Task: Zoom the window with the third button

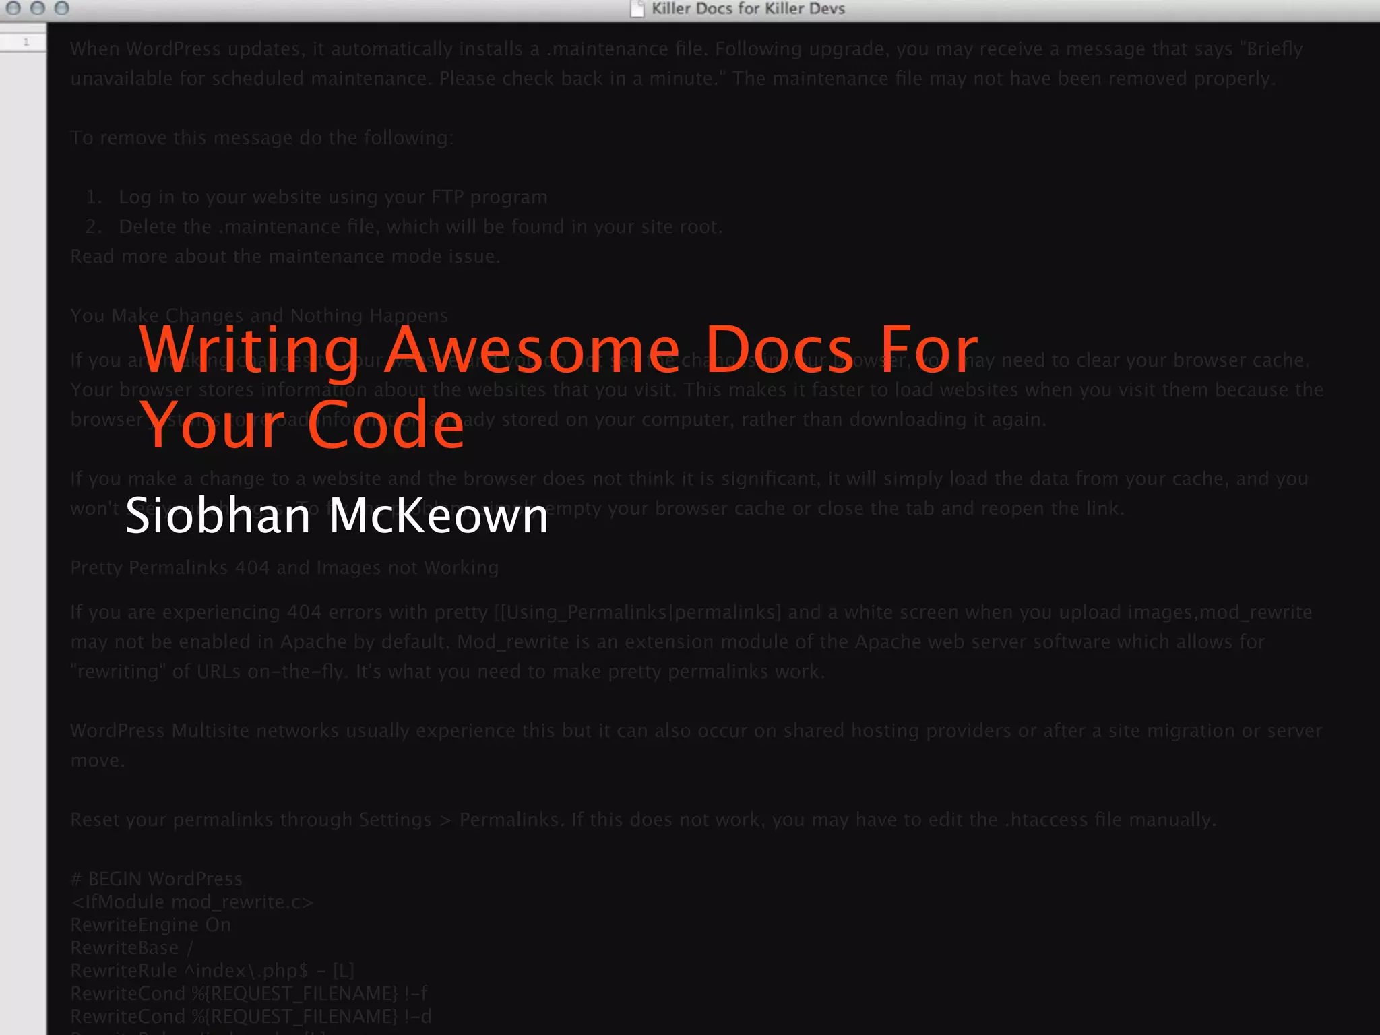Action: (62, 9)
